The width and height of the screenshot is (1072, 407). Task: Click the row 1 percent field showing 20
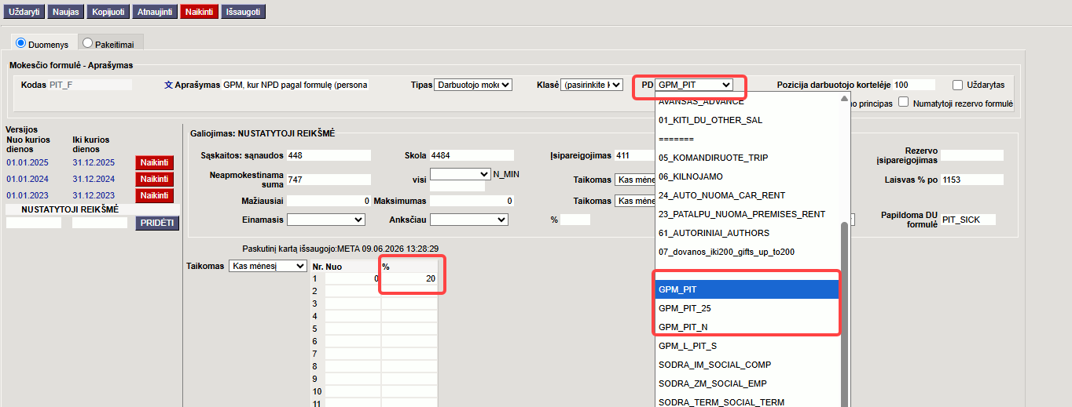pos(409,278)
